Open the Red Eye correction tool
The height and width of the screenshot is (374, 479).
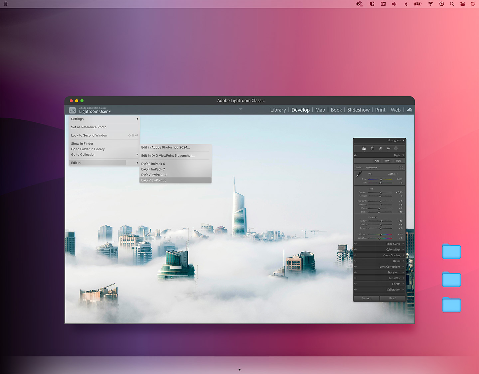click(388, 148)
